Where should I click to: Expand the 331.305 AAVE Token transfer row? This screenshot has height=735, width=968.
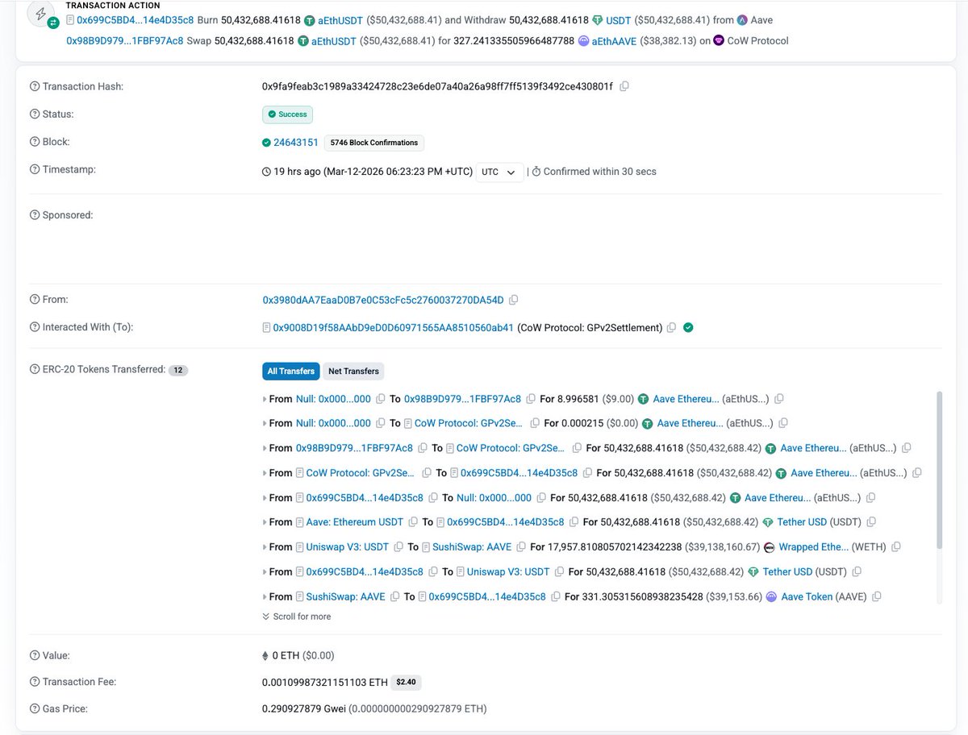[x=265, y=597]
